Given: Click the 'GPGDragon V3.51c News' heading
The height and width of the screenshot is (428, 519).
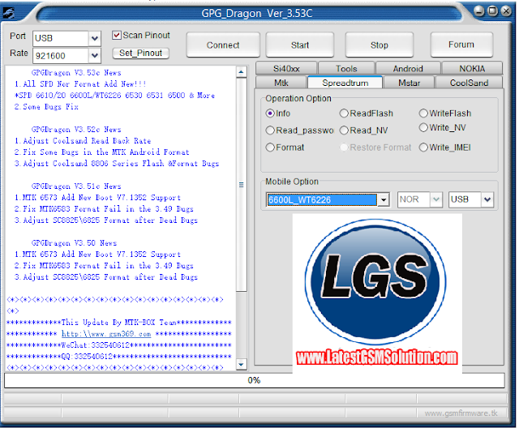Looking at the screenshot, I should (76, 186).
